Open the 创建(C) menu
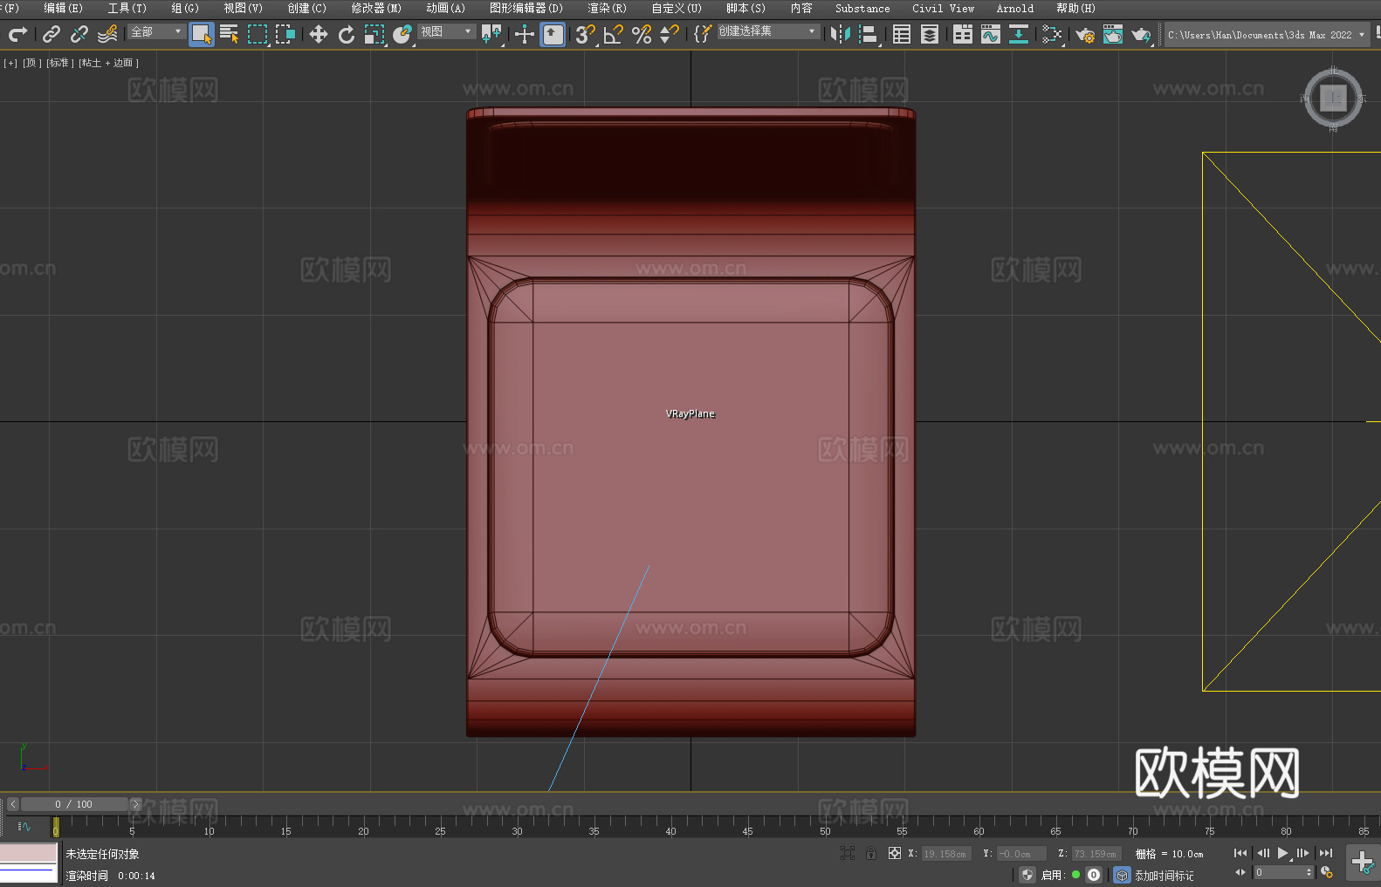Image resolution: width=1381 pixels, height=887 pixels. point(306,8)
